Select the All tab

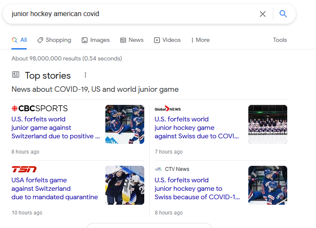19,40
